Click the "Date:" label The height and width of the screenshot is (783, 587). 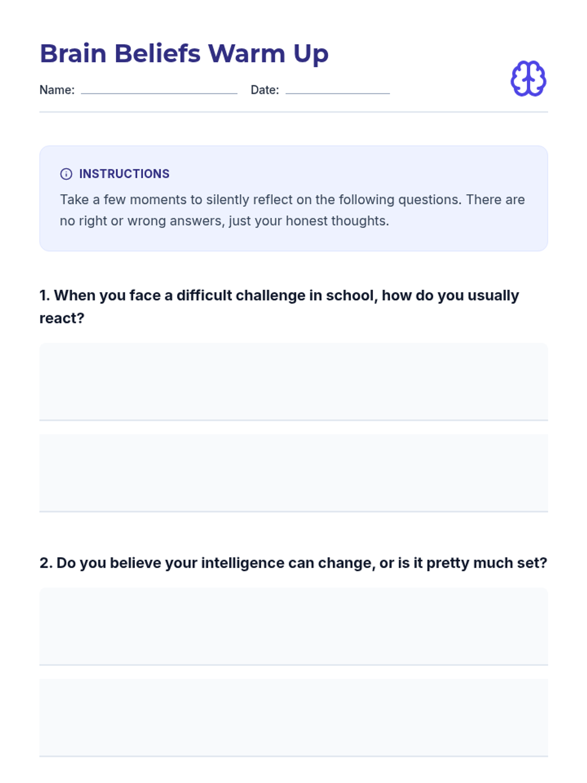265,90
